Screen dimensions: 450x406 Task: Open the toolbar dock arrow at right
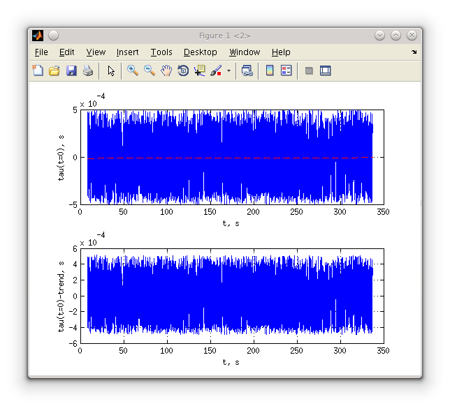coord(414,52)
